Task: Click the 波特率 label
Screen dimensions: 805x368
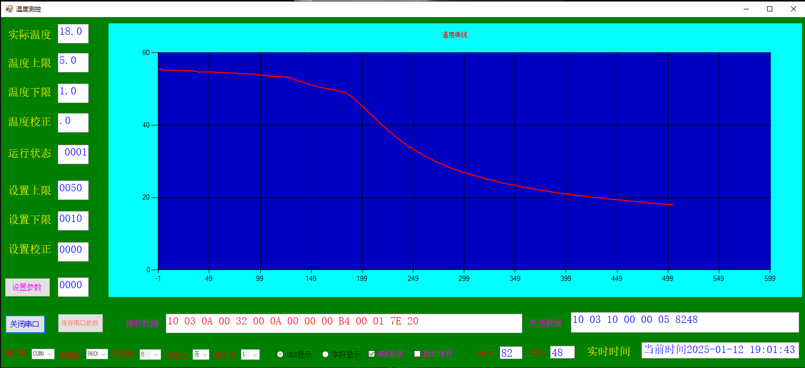Action: tap(70, 356)
